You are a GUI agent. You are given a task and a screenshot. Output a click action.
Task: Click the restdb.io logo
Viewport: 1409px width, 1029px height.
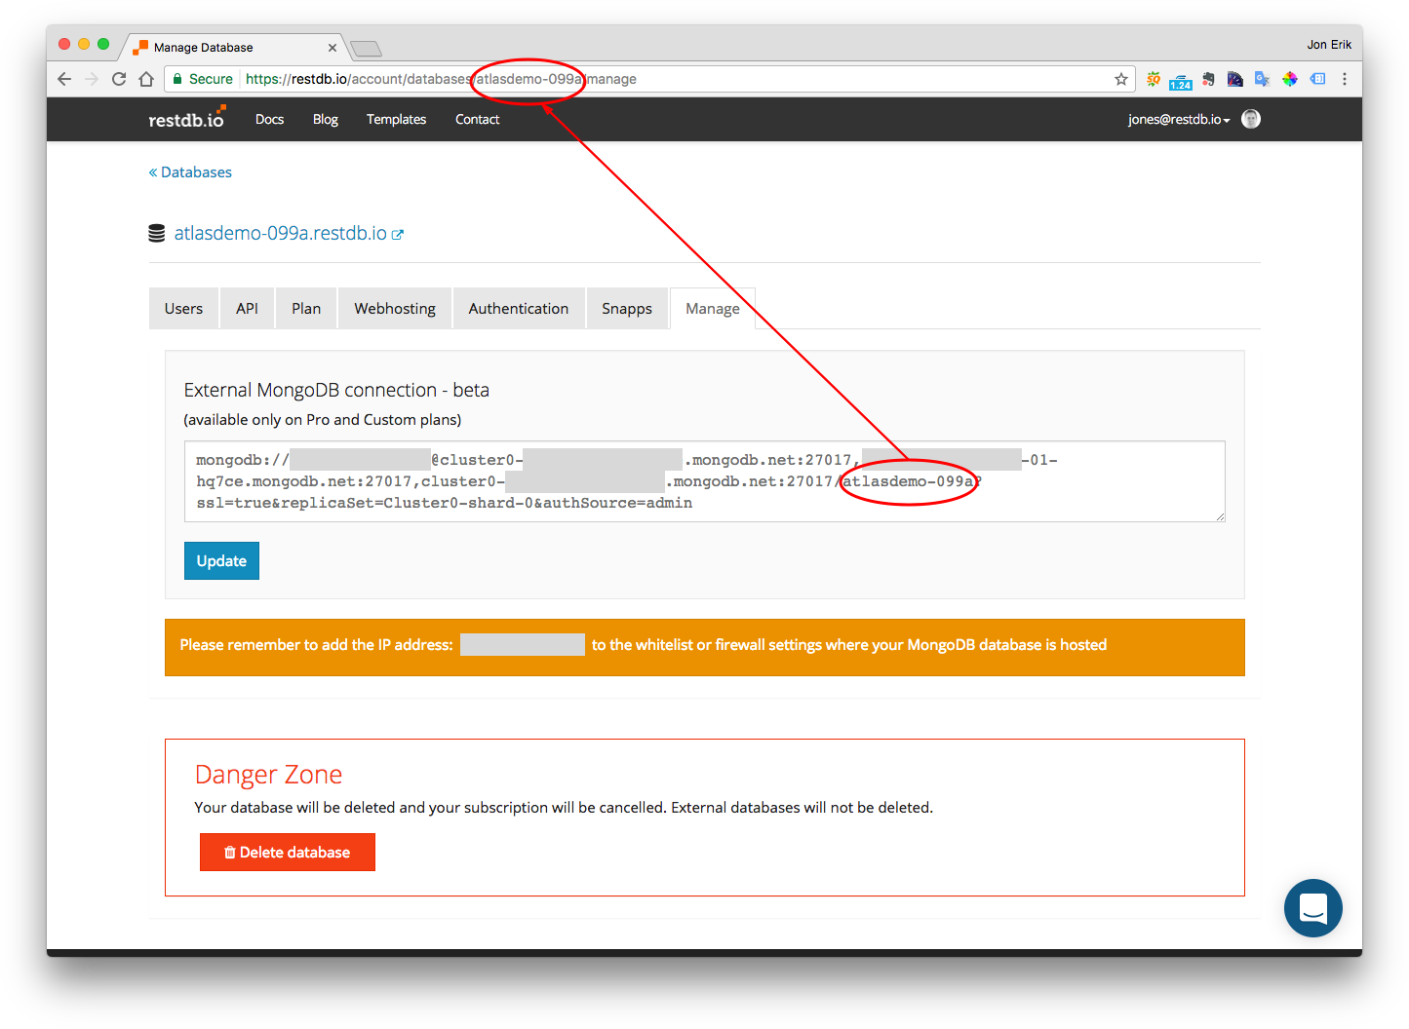(187, 118)
